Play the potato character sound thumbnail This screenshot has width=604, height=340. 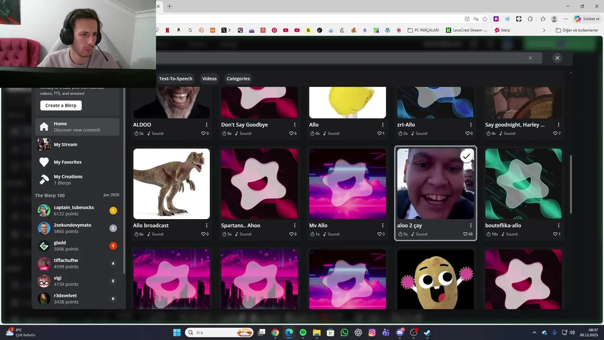click(x=436, y=279)
